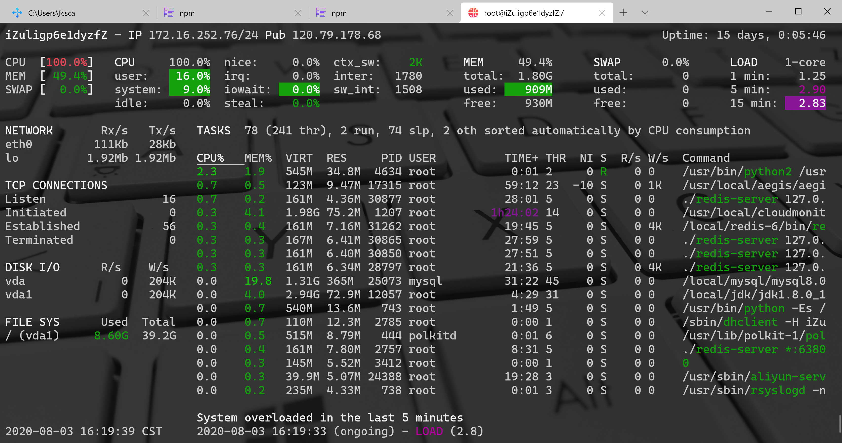Viewport: 842px width, 443px height.
Task: Click the magenta LOAD alert text
Action: [x=429, y=431]
